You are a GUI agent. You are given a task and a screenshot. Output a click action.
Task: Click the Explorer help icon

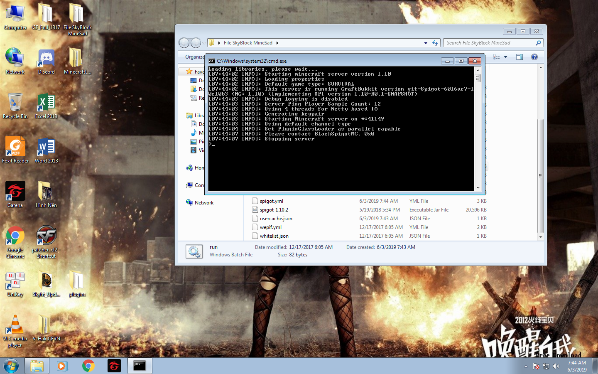click(534, 57)
